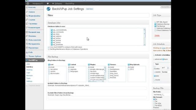Toggle the root folder checkbox

[x=49, y=64]
